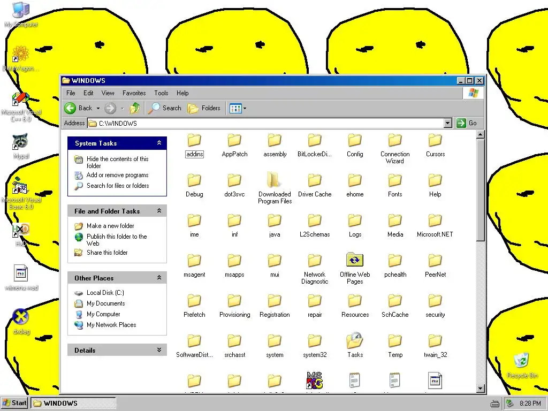Collapse the File and Folder Tasks panel
This screenshot has width=548, height=411.
point(159,211)
